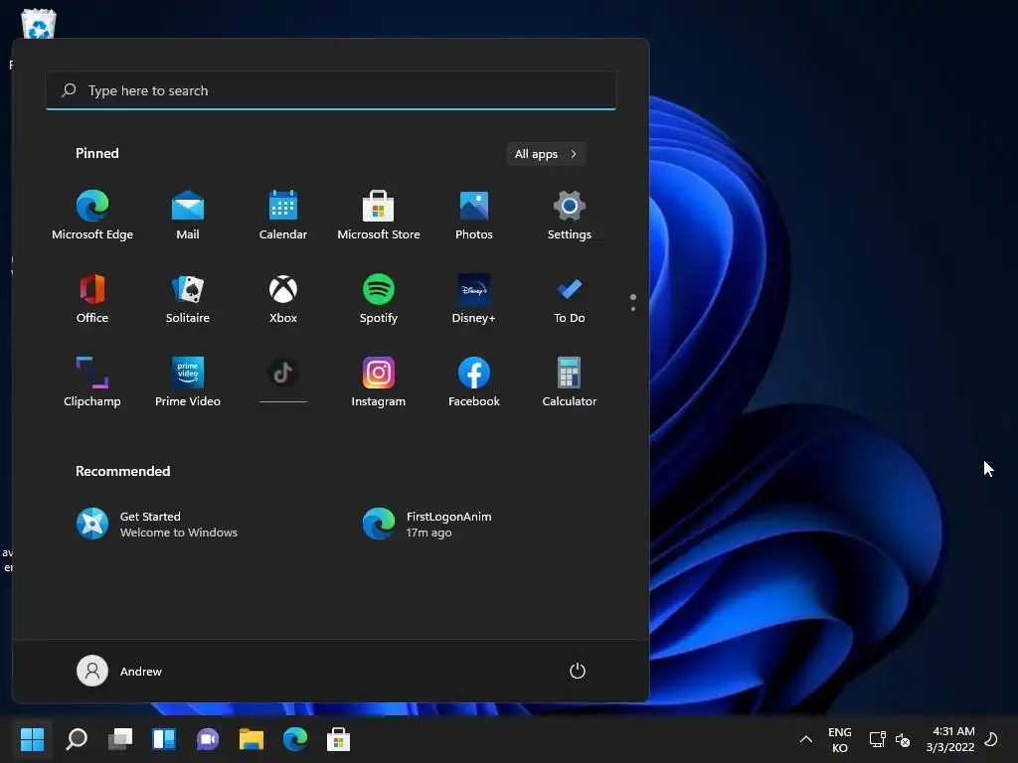Click the focus assist moon icon

pyautogui.click(x=991, y=739)
